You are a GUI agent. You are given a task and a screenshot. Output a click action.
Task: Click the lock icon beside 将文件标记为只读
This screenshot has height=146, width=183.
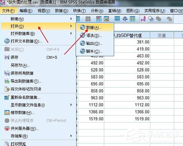click(x=7, y=89)
